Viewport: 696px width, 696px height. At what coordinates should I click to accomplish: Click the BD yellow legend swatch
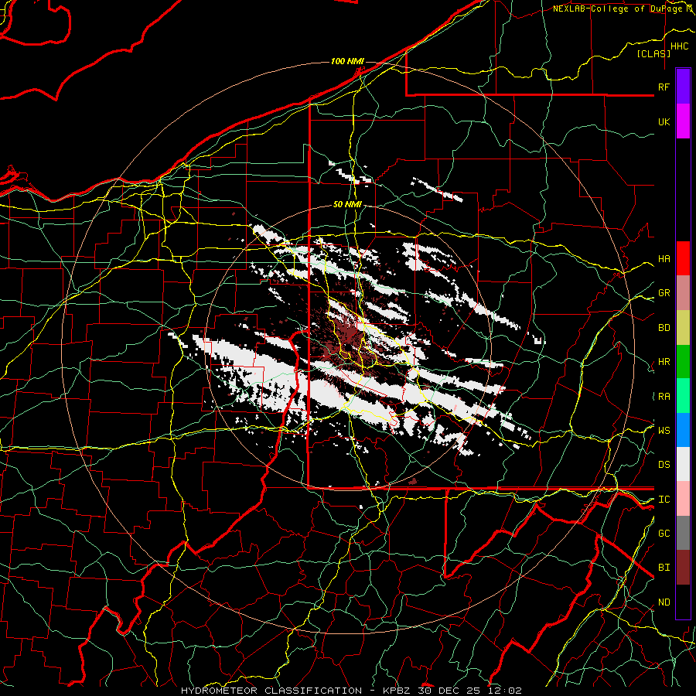click(683, 327)
